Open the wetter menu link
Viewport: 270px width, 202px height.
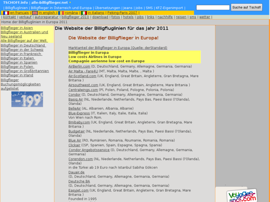point(205,17)
